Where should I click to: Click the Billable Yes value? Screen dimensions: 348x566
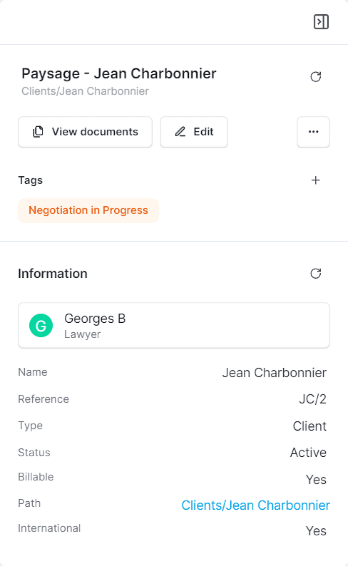[x=316, y=479]
